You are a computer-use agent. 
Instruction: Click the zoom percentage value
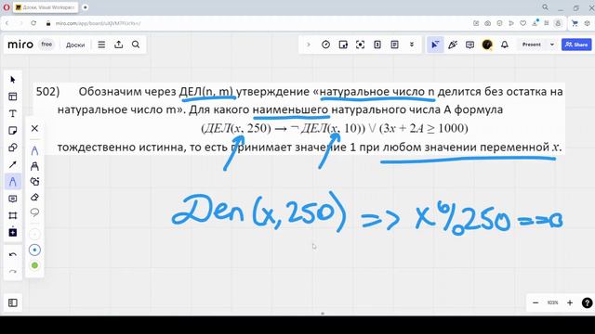pyautogui.click(x=552, y=302)
